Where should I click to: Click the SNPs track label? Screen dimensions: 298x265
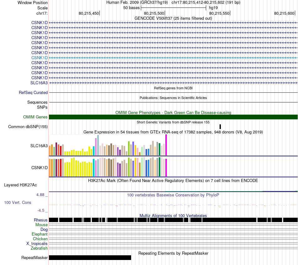pyautogui.click(x=42, y=107)
